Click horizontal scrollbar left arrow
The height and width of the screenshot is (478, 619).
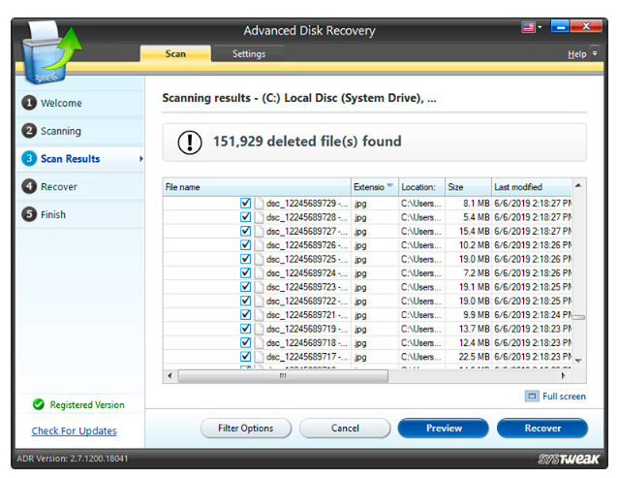170,375
